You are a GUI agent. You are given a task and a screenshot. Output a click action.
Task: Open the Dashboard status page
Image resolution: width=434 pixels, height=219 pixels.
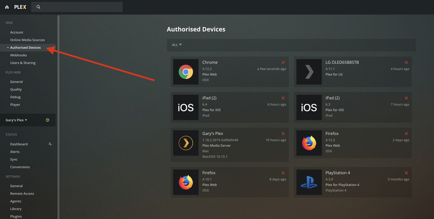pos(19,144)
